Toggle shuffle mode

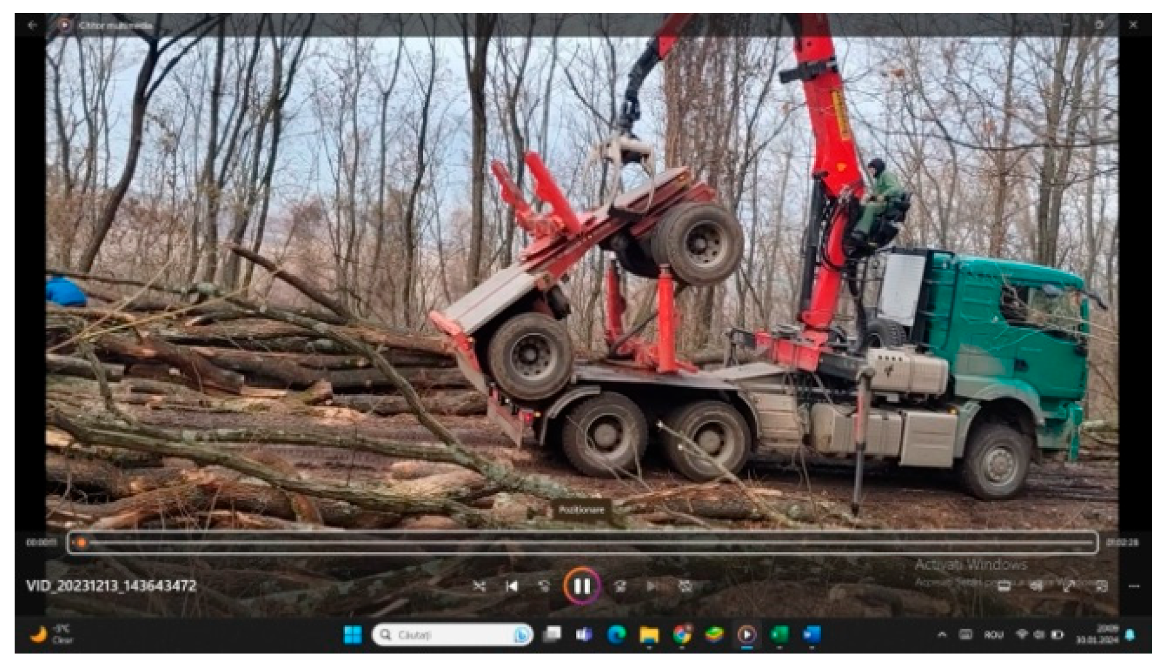479,586
